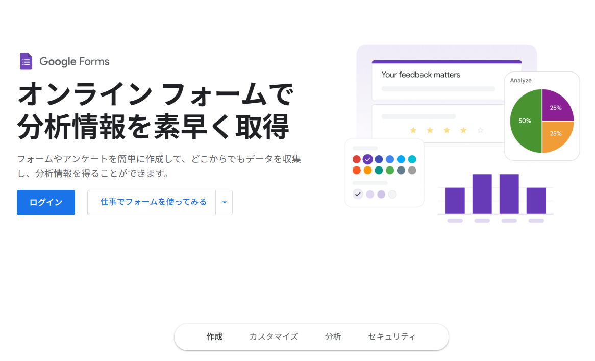This screenshot has height=361, width=595.
Task: Click the empty outlined star in the rating row
Action: pos(480,131)
